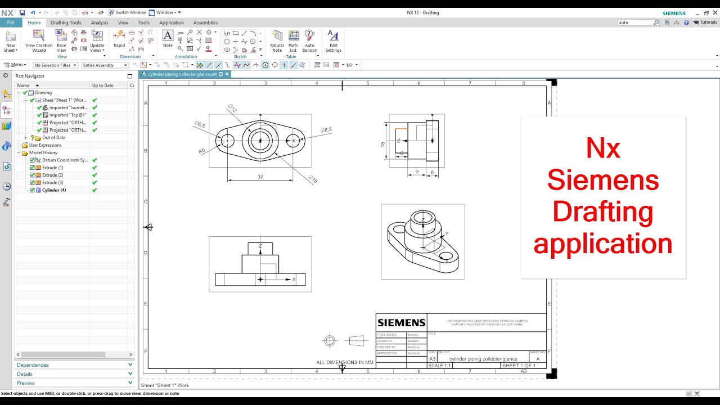The width and height of the screenshot is (720, 405).
Task: Click the search magnifier in command finder
Action: pyautogui.click(x=656, y=22)
